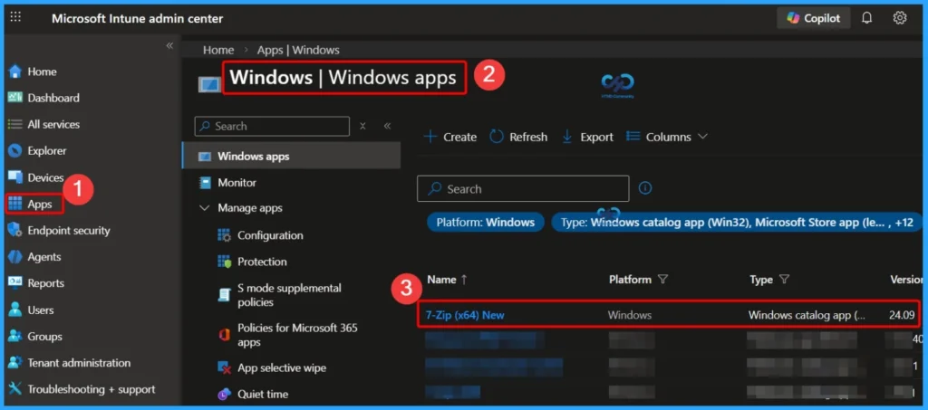Collapse the Manage apps section
928x410 pixels.
click(x=204, y=208)
